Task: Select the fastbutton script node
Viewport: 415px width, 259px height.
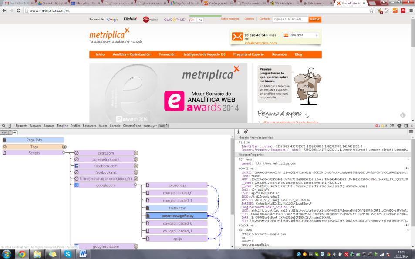Action: 177,208
